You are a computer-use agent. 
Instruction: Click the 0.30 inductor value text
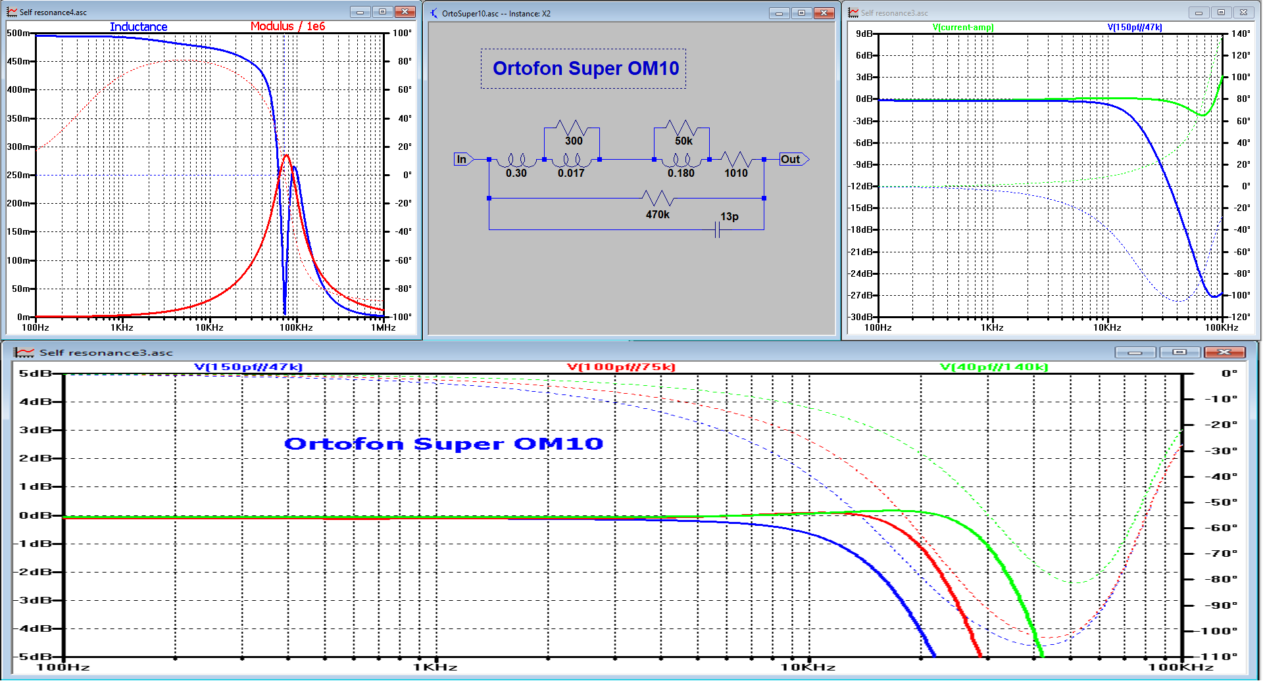pos(516,173)
